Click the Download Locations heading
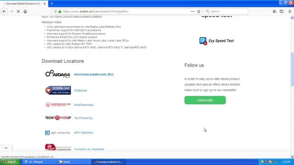 [63, 61]
